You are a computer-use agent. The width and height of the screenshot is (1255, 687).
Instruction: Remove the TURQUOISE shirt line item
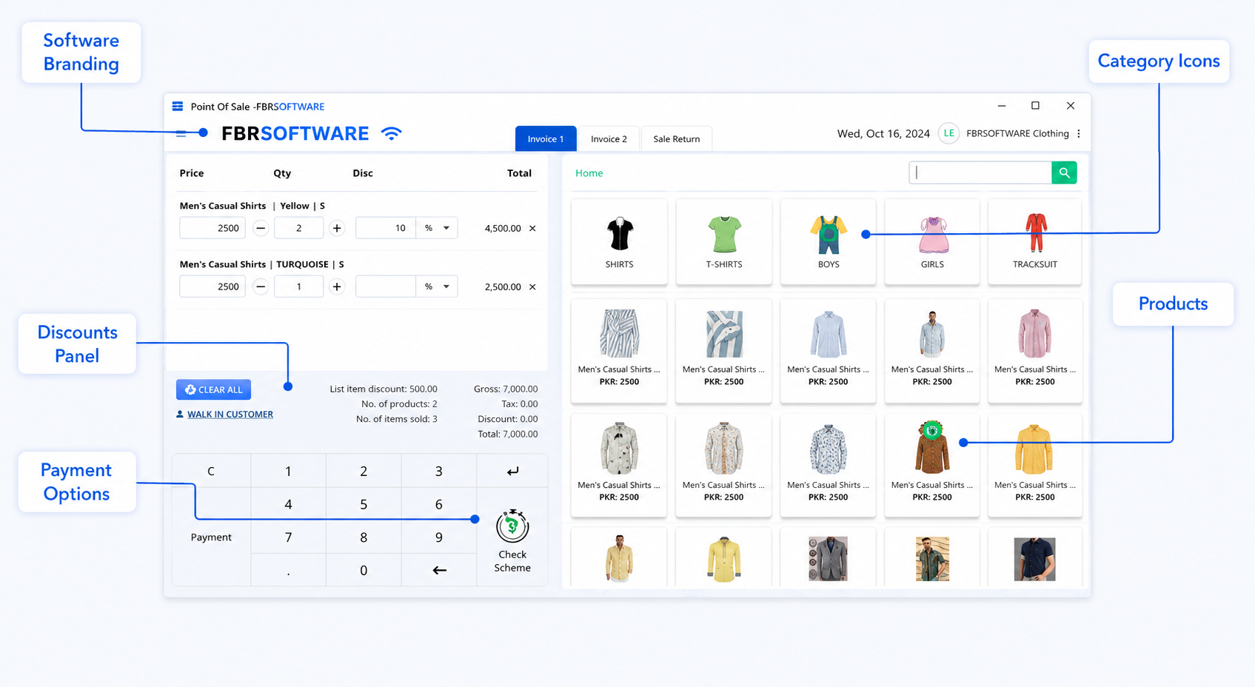click(x=532, y=286)
